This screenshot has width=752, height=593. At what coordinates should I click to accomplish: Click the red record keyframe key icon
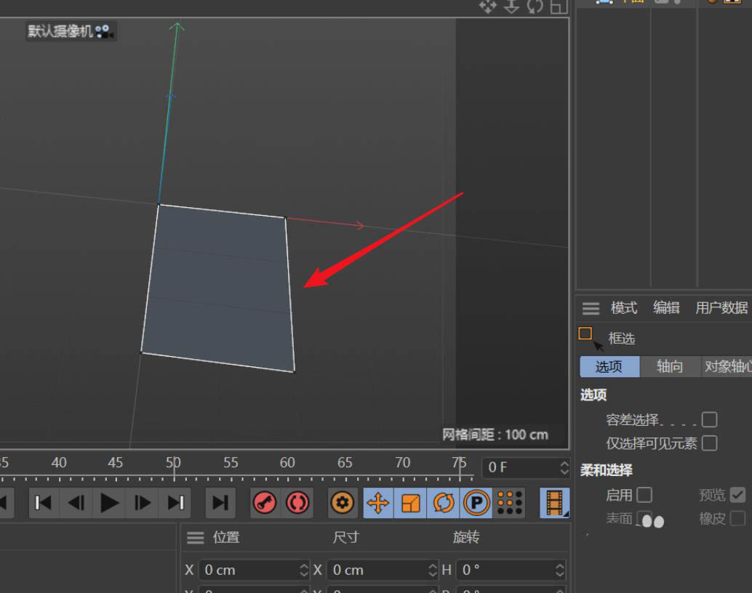[264, 502]
